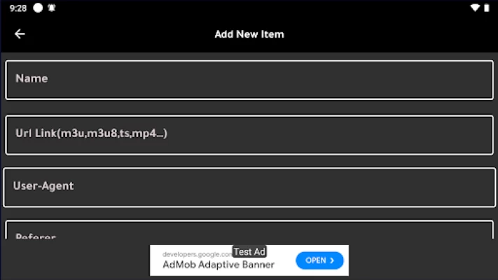
Task: Click the chevron arrow inside the OPEN button
Action: [332, 260]
